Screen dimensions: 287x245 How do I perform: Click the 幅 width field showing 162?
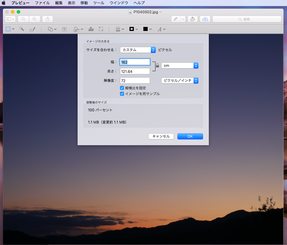pos(135,62)
